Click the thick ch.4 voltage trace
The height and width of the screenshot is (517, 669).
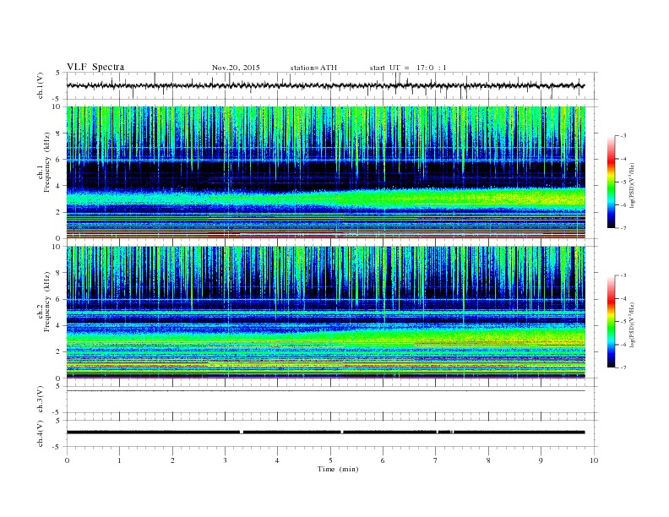pos(325,433)
